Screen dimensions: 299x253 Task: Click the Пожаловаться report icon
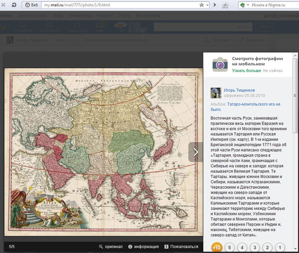pyautogui.click(x=166, y=247)
